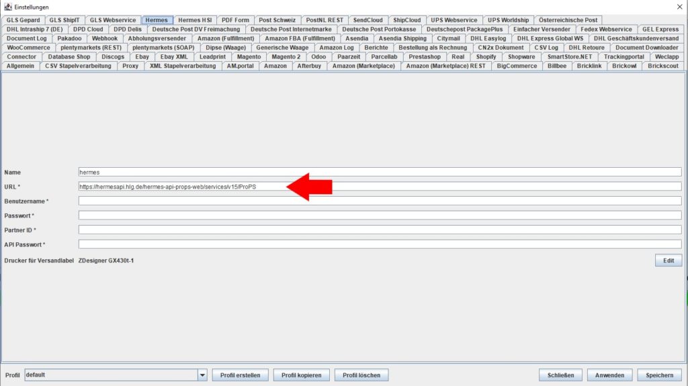Save settings with the Speichern button
Image resolution: width=688 pixels, height=386 pixels.
[660, 375]
